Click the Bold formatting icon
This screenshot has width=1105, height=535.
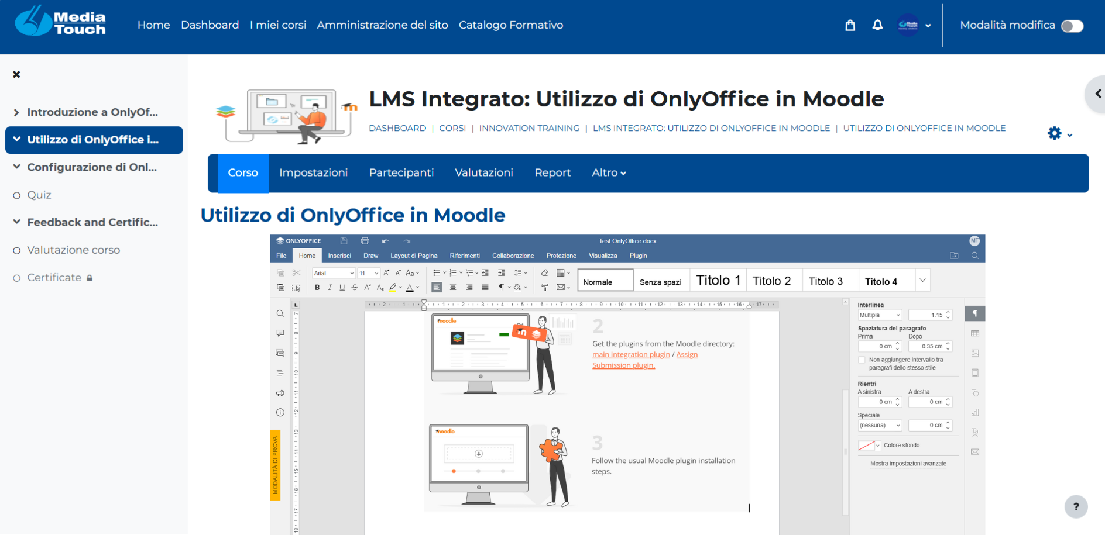317,287
